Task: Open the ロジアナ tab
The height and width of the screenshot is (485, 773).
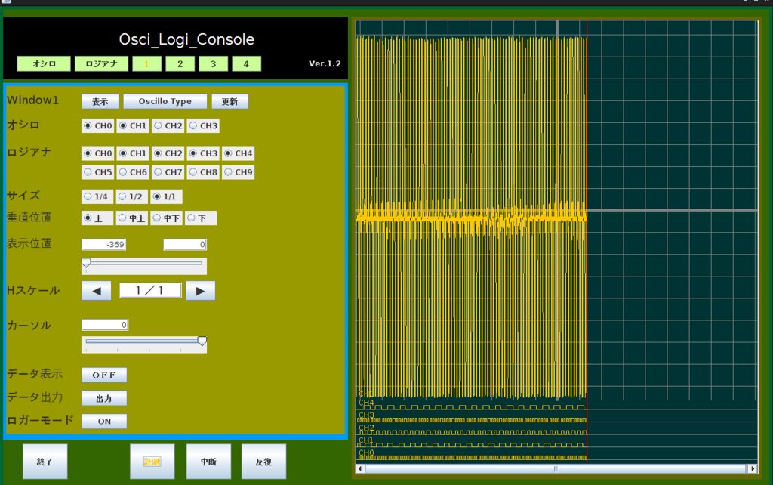Action: 102,63
